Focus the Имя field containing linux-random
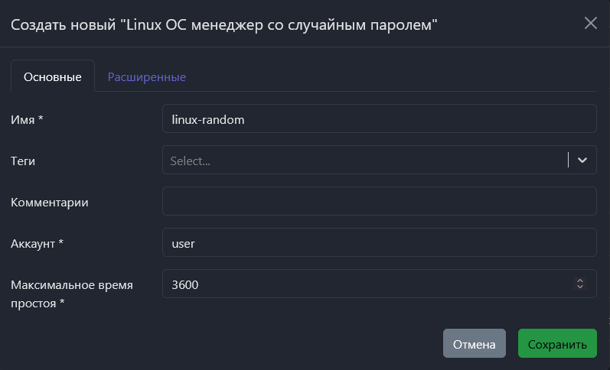 click(379, 119)
